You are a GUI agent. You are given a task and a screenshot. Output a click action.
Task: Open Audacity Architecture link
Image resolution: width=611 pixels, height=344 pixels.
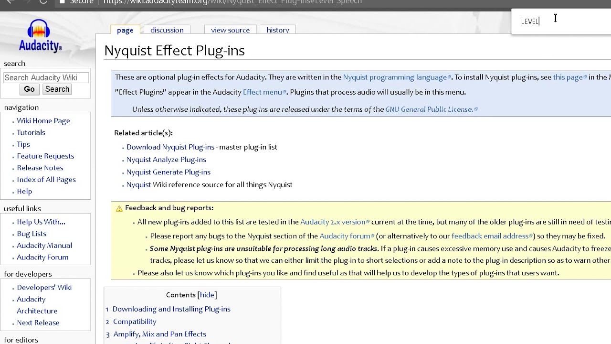click(37, 305)
